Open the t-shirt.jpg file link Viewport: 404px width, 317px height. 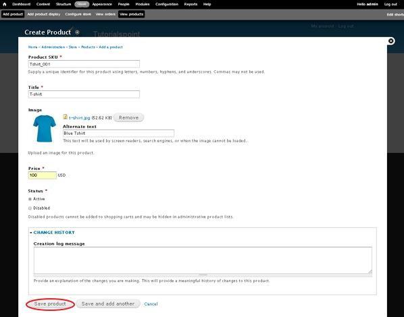79,118
